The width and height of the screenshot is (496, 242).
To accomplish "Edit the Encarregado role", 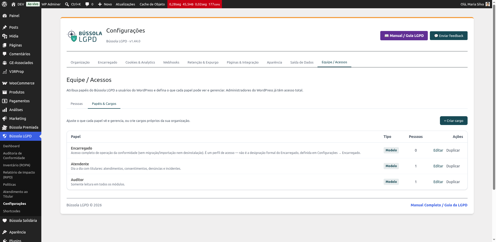I will (x=438, y=150).
